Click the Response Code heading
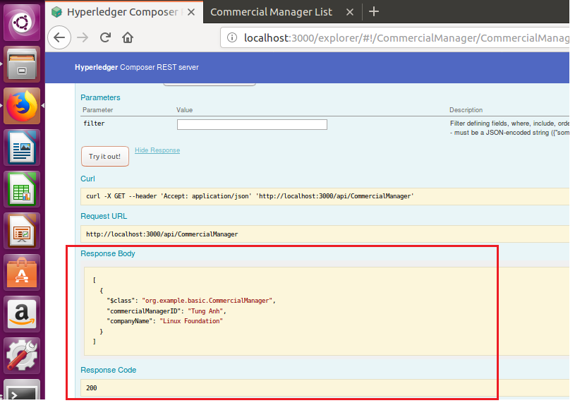 coord(108,371)
